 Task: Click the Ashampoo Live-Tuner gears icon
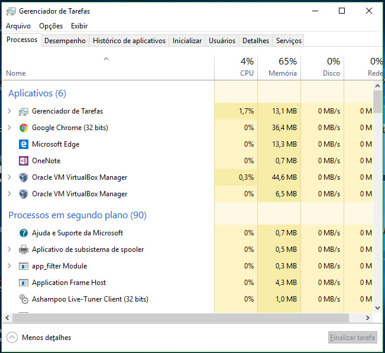click(x=24, y=299)
